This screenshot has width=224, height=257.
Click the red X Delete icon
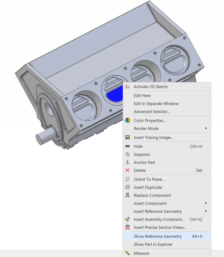127,170
